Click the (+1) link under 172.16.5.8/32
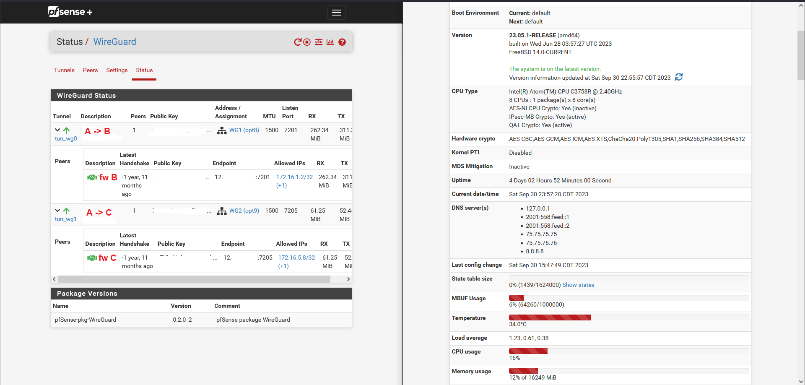The height and width of the screenshot is (385, 805). (x=283, y=266)
